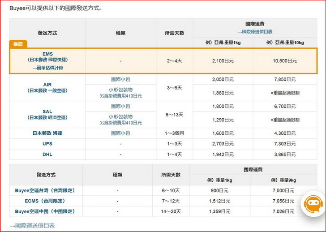Click 國際運送價目表 link in the table header
326x232 pixels.
257,31
